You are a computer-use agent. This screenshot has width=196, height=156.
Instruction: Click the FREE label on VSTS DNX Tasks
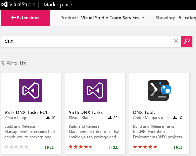(114, 147)
